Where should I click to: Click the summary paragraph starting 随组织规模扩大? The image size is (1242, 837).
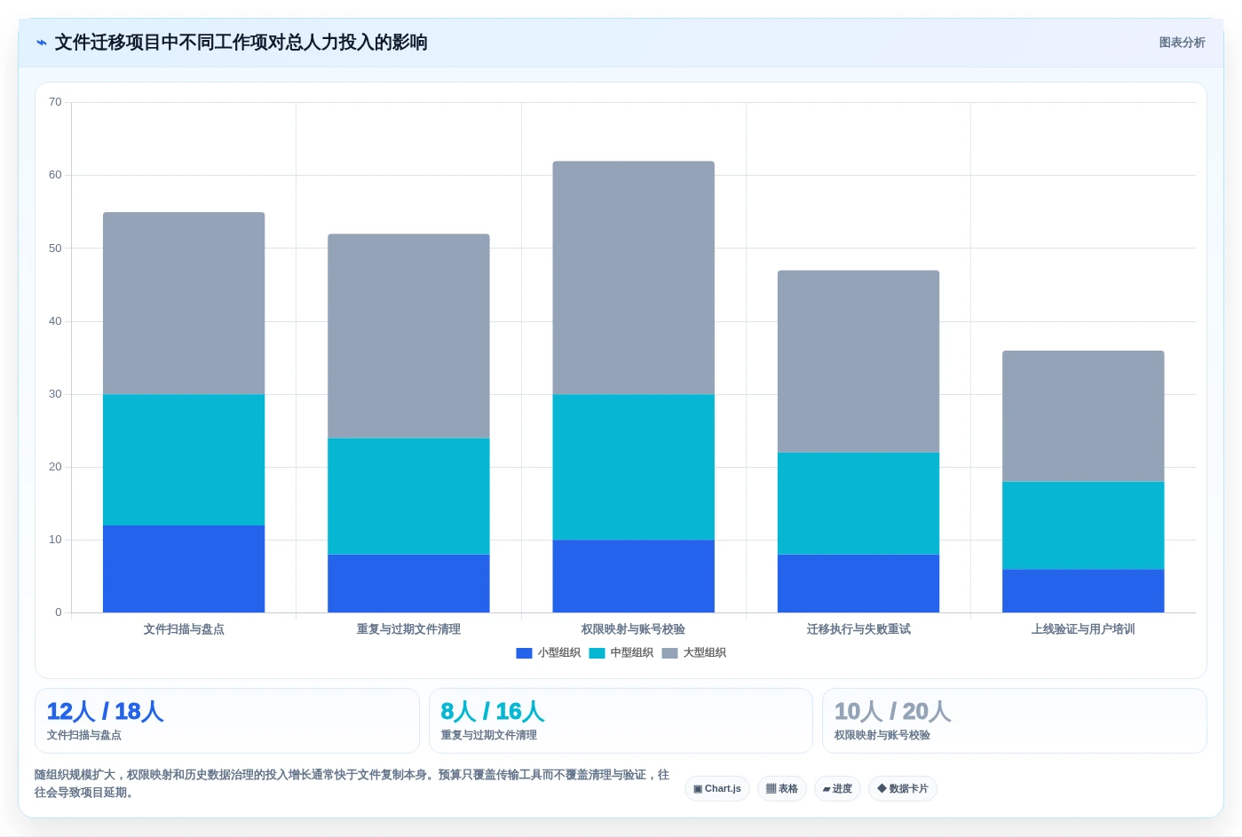coord(352,784)
